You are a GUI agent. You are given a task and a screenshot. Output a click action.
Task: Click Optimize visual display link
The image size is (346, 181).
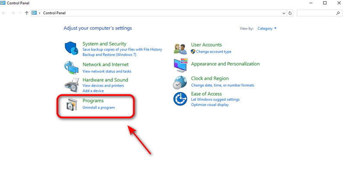tap(210, 105)
